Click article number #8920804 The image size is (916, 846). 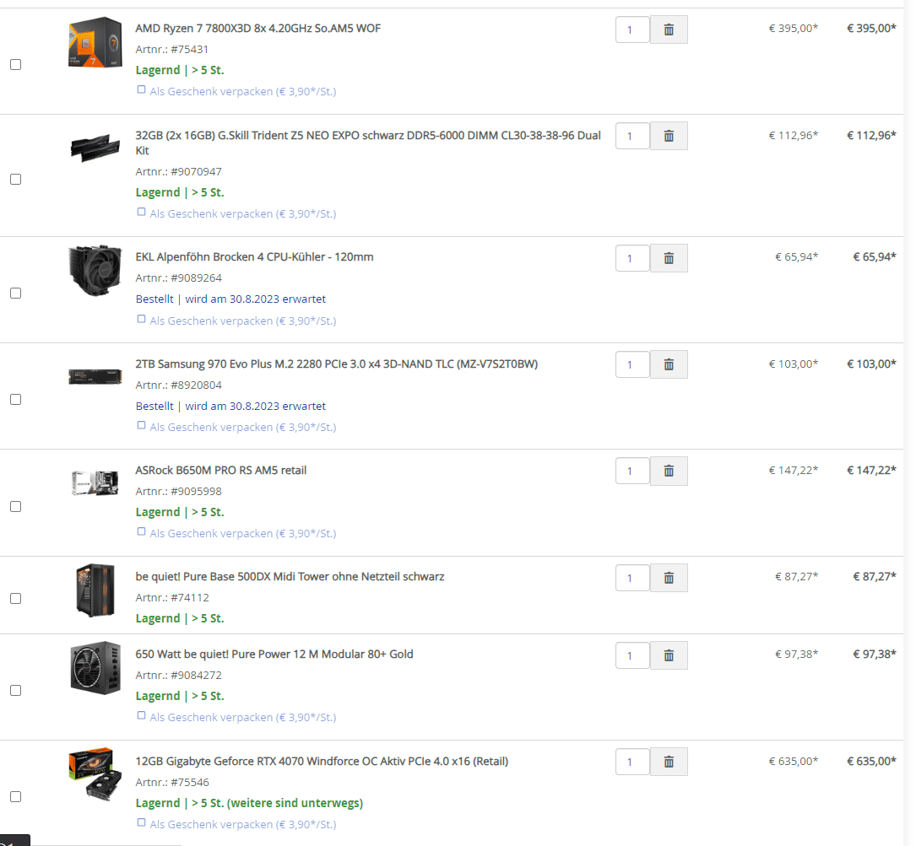click(196, 385)
